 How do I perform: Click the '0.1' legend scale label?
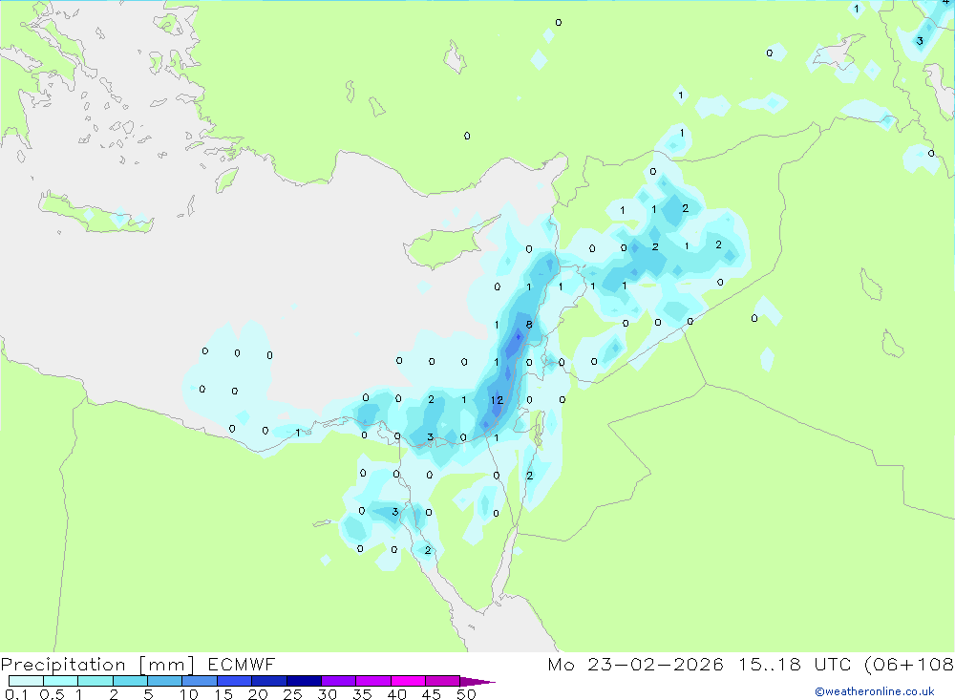[16, 694]
